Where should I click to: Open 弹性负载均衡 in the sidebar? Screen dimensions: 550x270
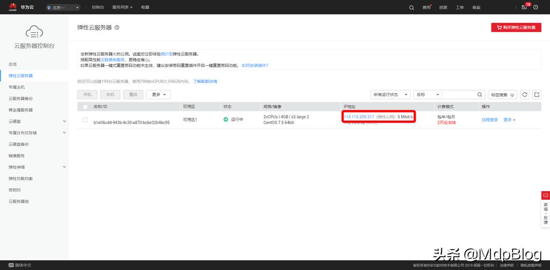[21, 178]
